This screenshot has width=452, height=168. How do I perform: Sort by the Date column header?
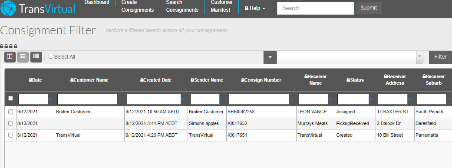36,80
